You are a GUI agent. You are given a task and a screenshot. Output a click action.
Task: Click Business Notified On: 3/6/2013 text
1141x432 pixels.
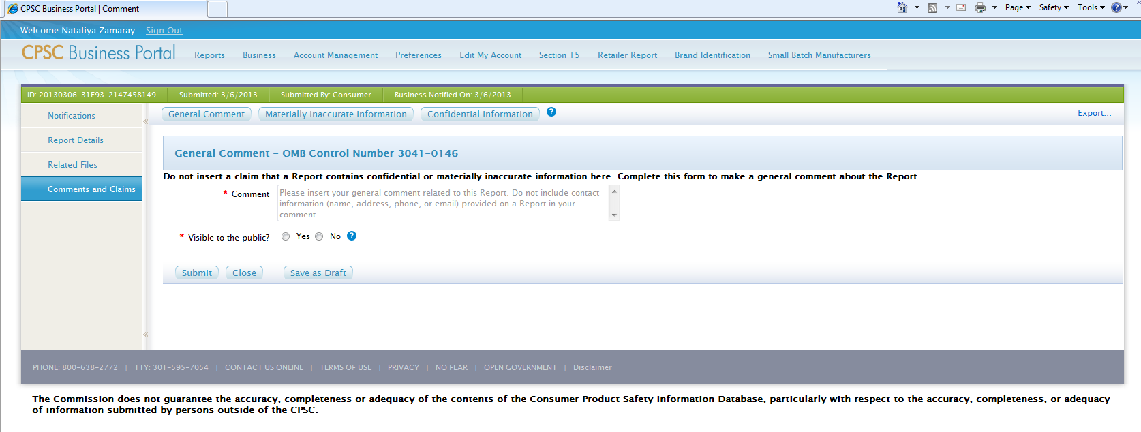(453, 95)
